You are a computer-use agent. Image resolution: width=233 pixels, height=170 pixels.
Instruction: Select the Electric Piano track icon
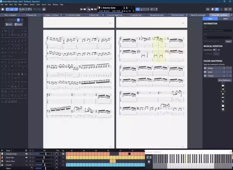[x=2, y=161]
